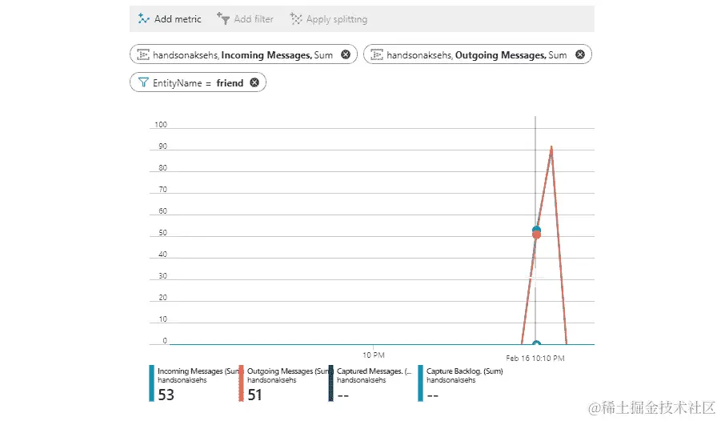Open the Outgoing Messages metric pill

477,54
